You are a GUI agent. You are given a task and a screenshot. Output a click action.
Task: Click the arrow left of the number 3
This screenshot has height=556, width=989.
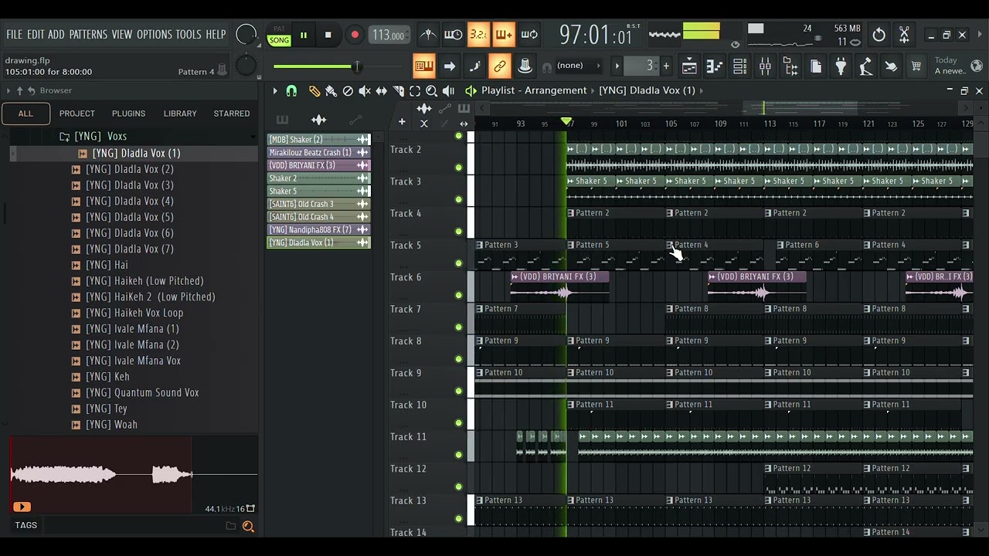[617, 66]
